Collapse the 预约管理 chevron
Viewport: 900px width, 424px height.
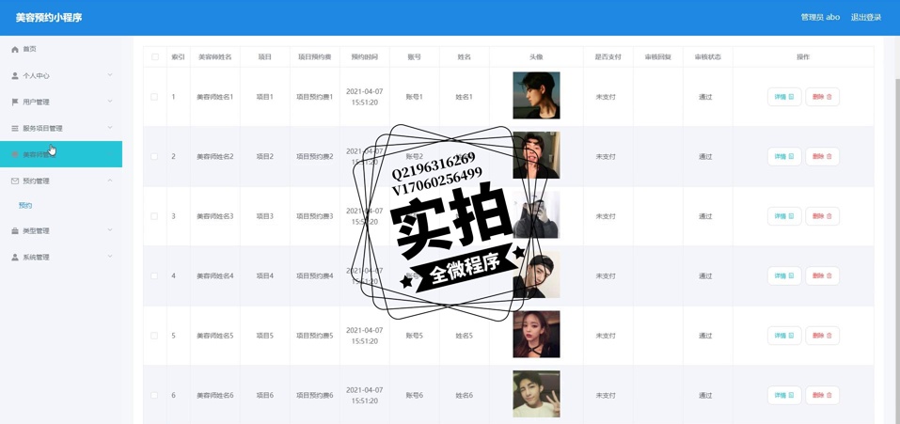pyautogui.click(x=110, y=181)
